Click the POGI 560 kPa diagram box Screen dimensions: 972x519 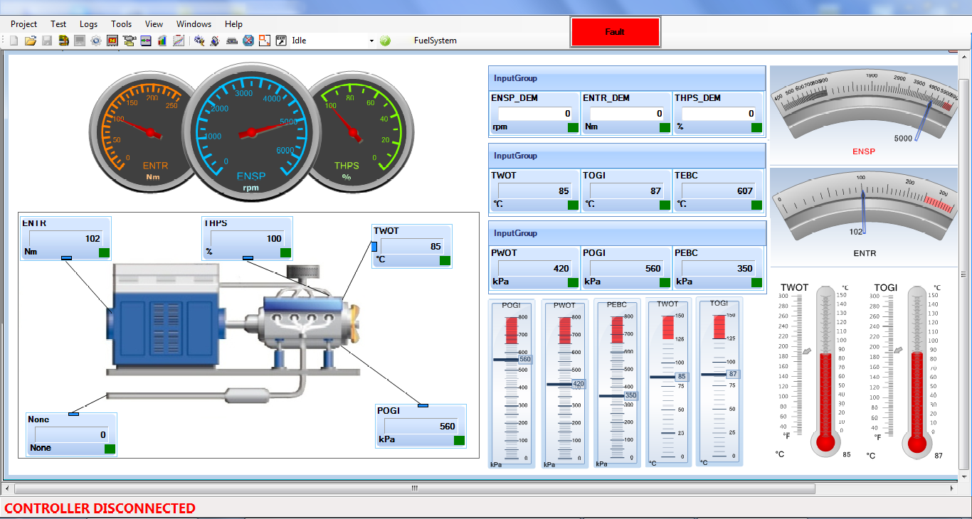421,425
